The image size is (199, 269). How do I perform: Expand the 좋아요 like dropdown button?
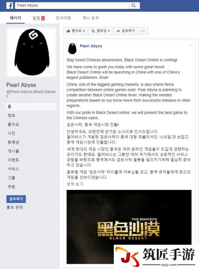point(76,31)
